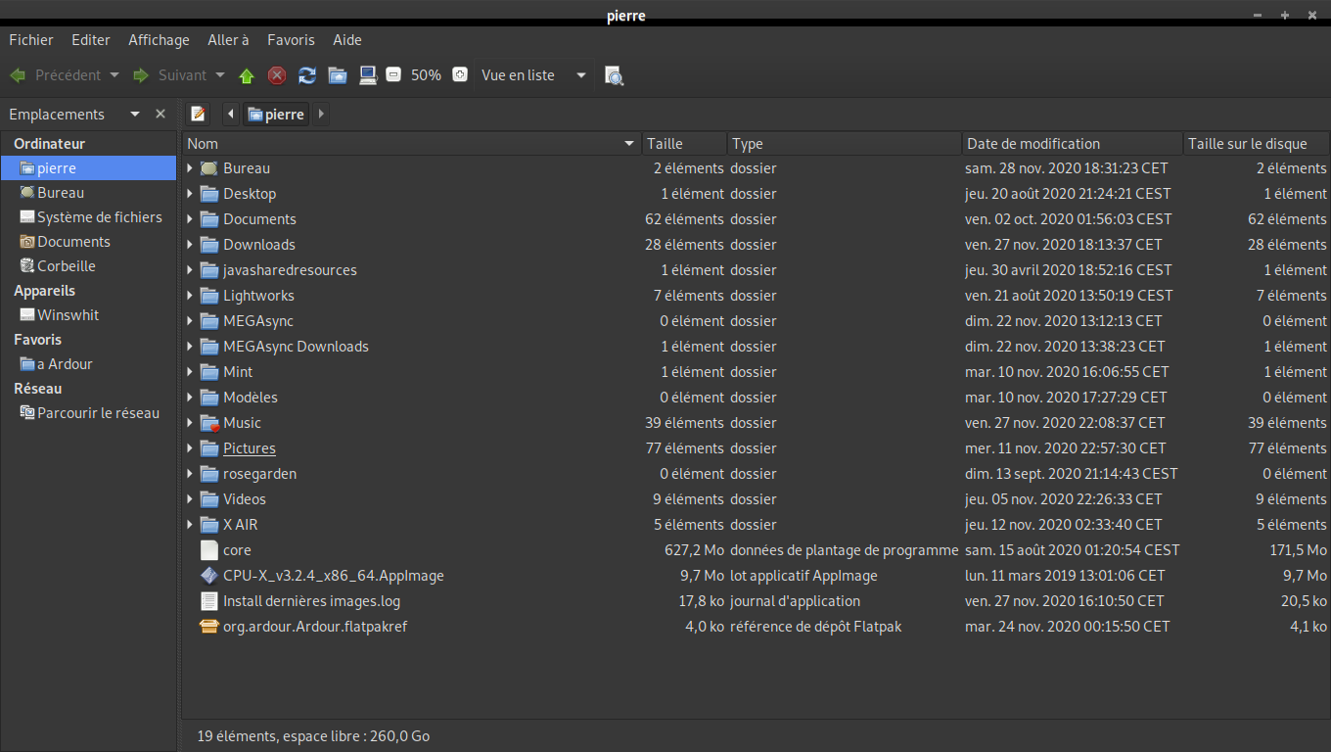The image size is (1331, 752).
Task: Open the Computer location toolbar icon
Action: (x=368, y=75)
